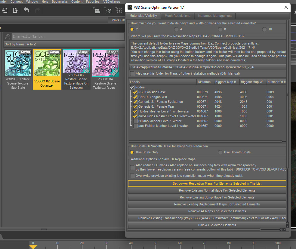Choose divide maps by 4 radio option
Viewport: 296px width, 249px height.
pos(176,29)
